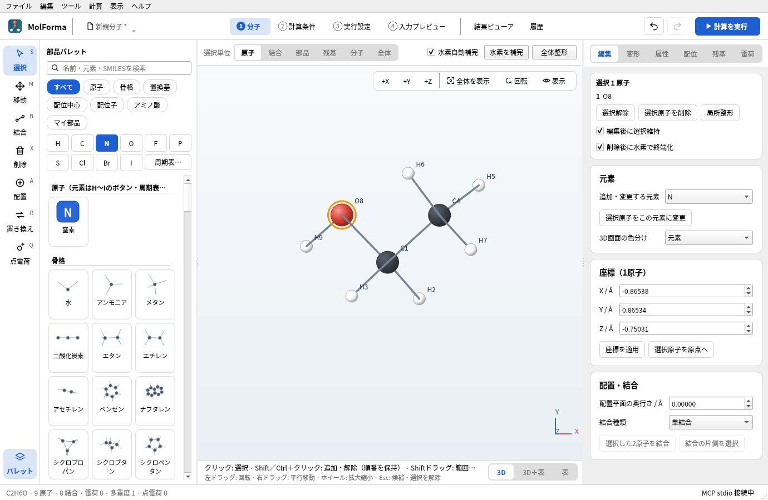Set selection unit to 結合
The height and width of the screenshot is (500, 768).
pos(275,53)
